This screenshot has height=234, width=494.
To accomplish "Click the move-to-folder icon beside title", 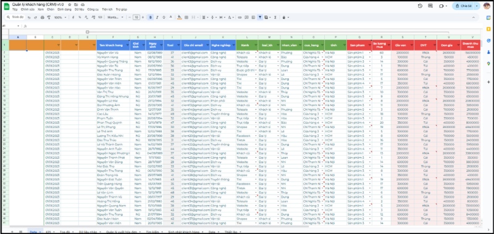I will pos(76,5).
